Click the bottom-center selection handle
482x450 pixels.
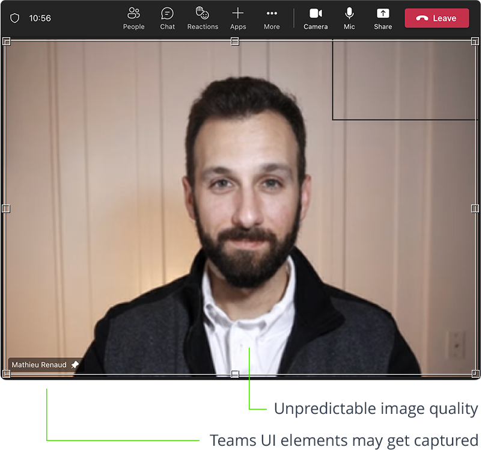(235, 374)
